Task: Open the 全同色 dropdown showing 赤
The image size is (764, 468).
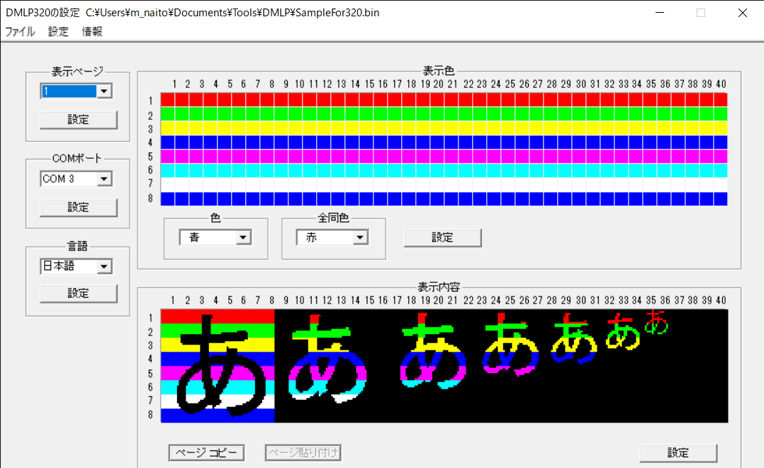Action: (332, 238)
